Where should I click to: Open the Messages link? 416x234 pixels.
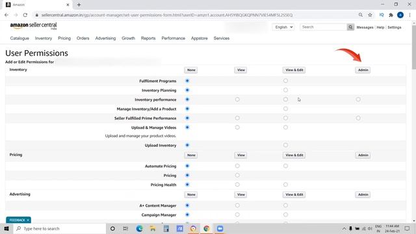click(x=365, y=27)
